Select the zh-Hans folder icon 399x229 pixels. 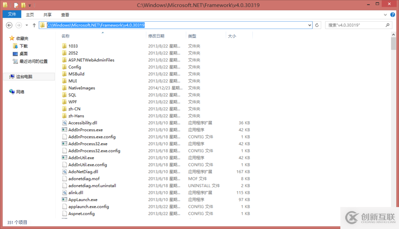click(64, 116)
